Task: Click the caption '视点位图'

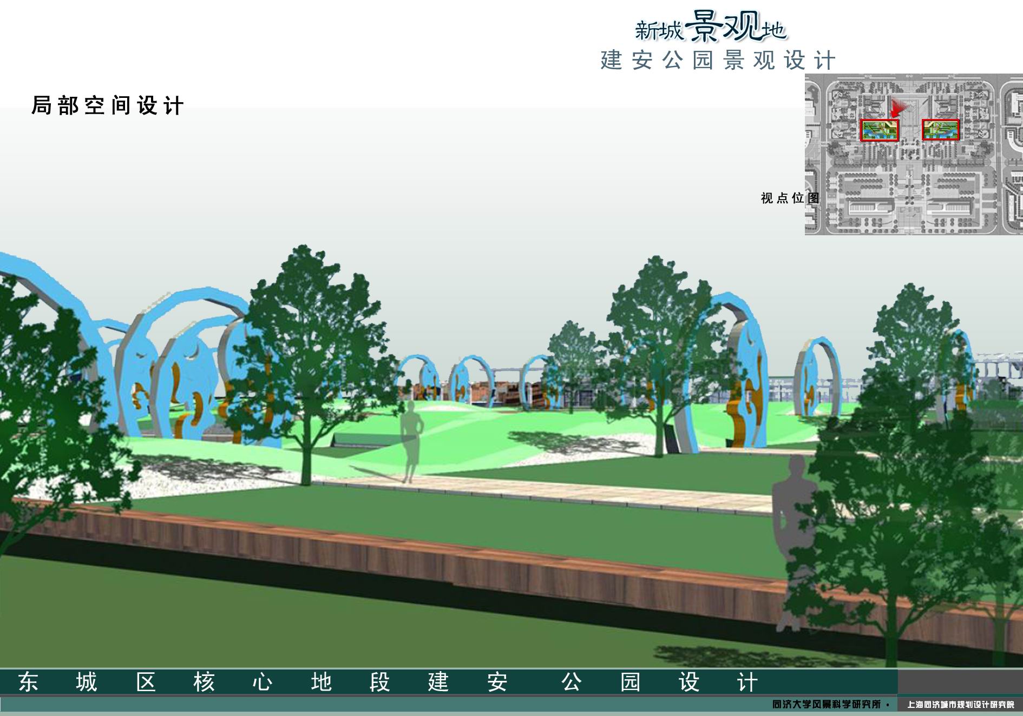Action: tap(790, 198)
